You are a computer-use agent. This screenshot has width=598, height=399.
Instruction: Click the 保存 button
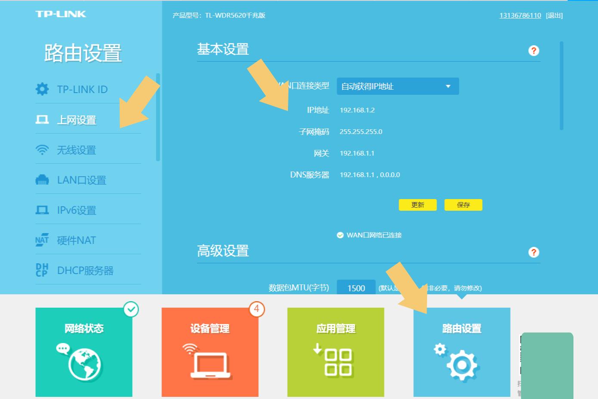tap(463, 205)
